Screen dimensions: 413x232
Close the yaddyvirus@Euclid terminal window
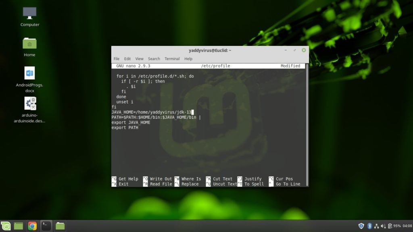[x=304, y=50]
